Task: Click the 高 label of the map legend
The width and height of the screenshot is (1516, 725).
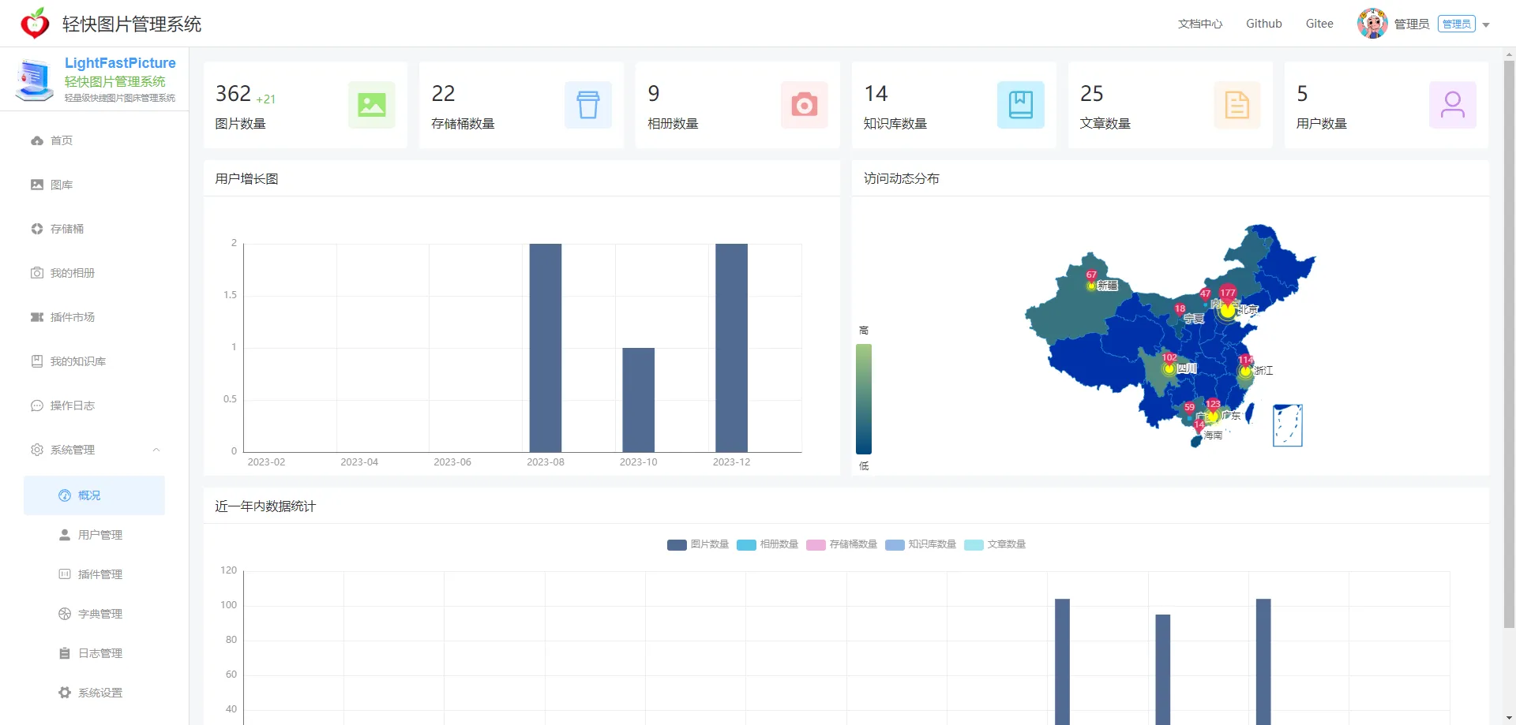Action: pos(864,331)
